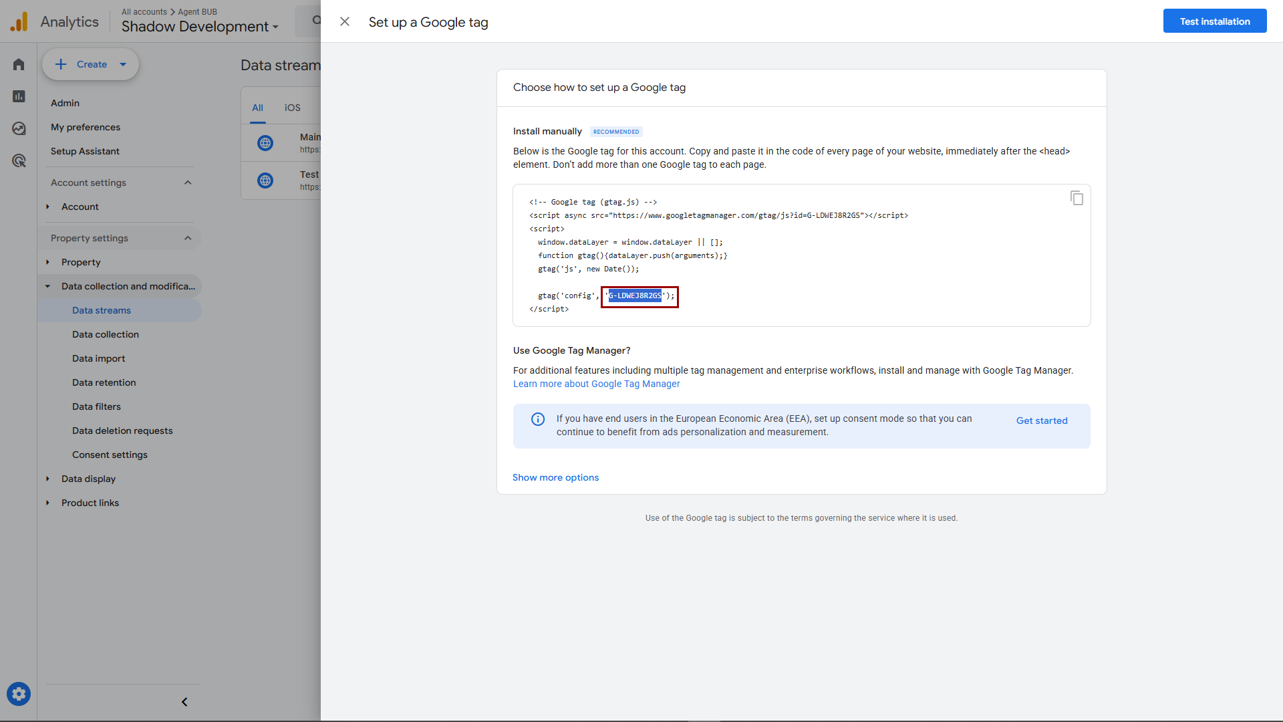Expand the Property tree item
Viewport: 1283px width, 722px height.
click(x=47, y=262)
